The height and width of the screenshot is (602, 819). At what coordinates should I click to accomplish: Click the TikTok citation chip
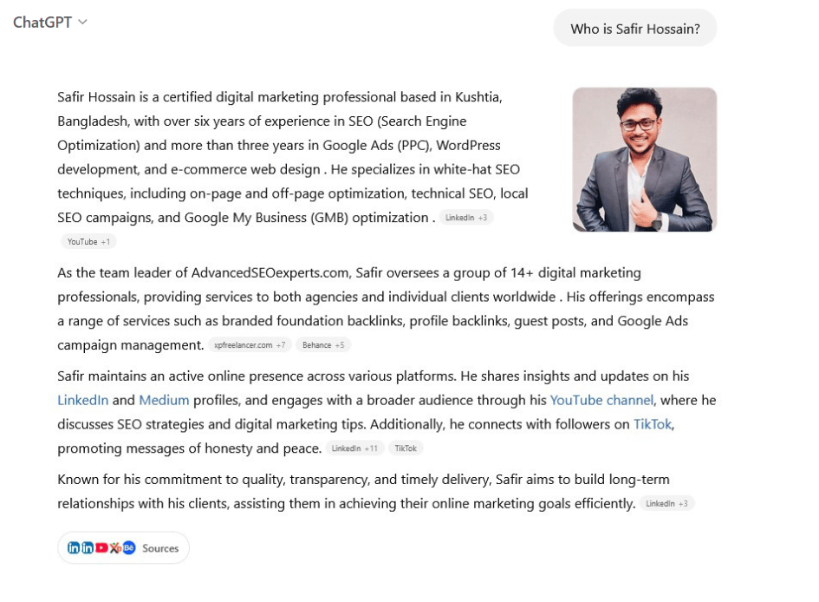point(406,448)
